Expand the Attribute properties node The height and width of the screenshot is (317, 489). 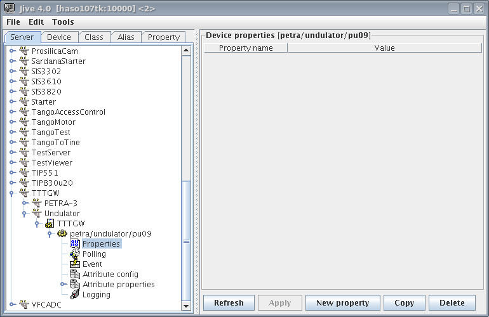(63, 284)
